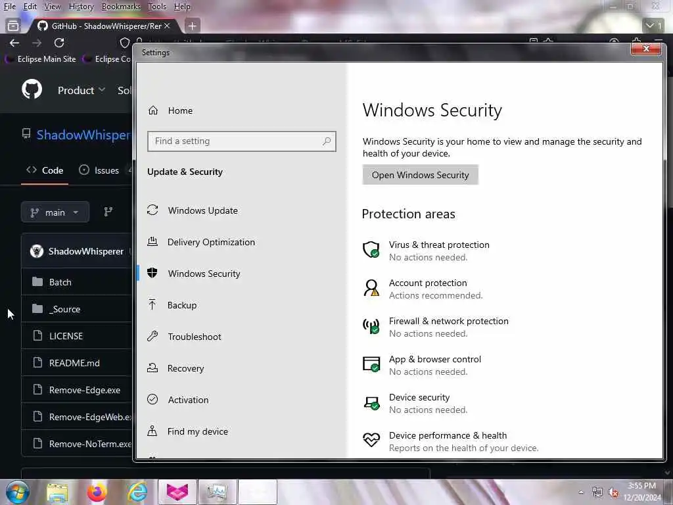Click the Windows Update refresh icon
Screen dimensions: 673x505
[x=152, y=210]
